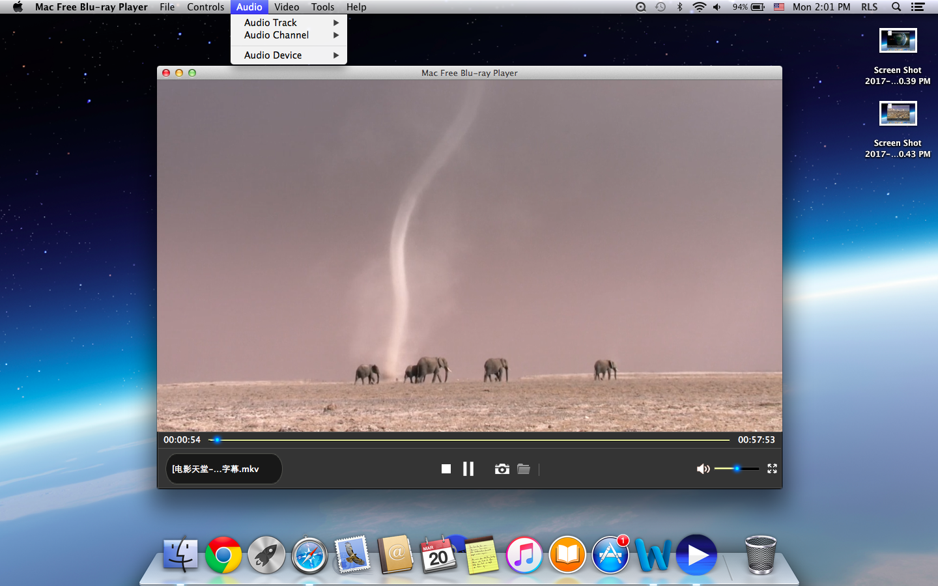
Task: Open the Video menu
Action: (x=287, y=7)
